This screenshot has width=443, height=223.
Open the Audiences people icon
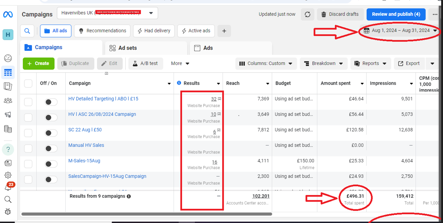pos(8,100)
